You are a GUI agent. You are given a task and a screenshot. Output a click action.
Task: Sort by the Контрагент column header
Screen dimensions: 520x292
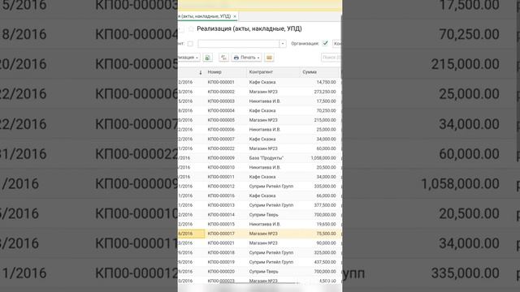(261, 72)
